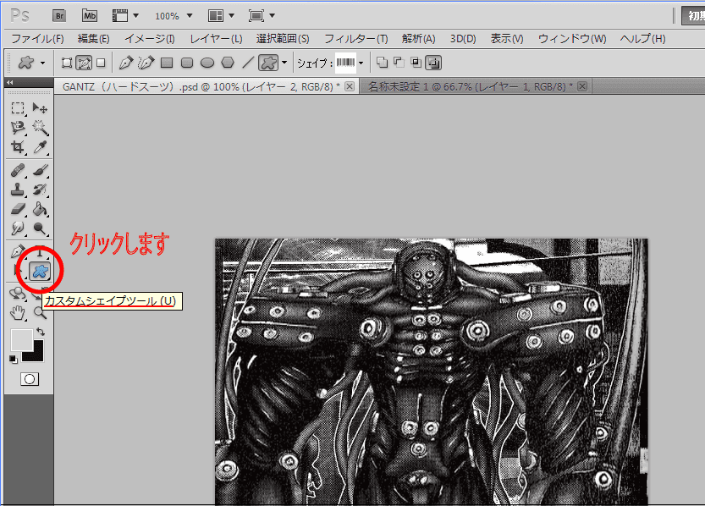
Task: Select Rectangle shape in options bar
Action: (167, 63)
